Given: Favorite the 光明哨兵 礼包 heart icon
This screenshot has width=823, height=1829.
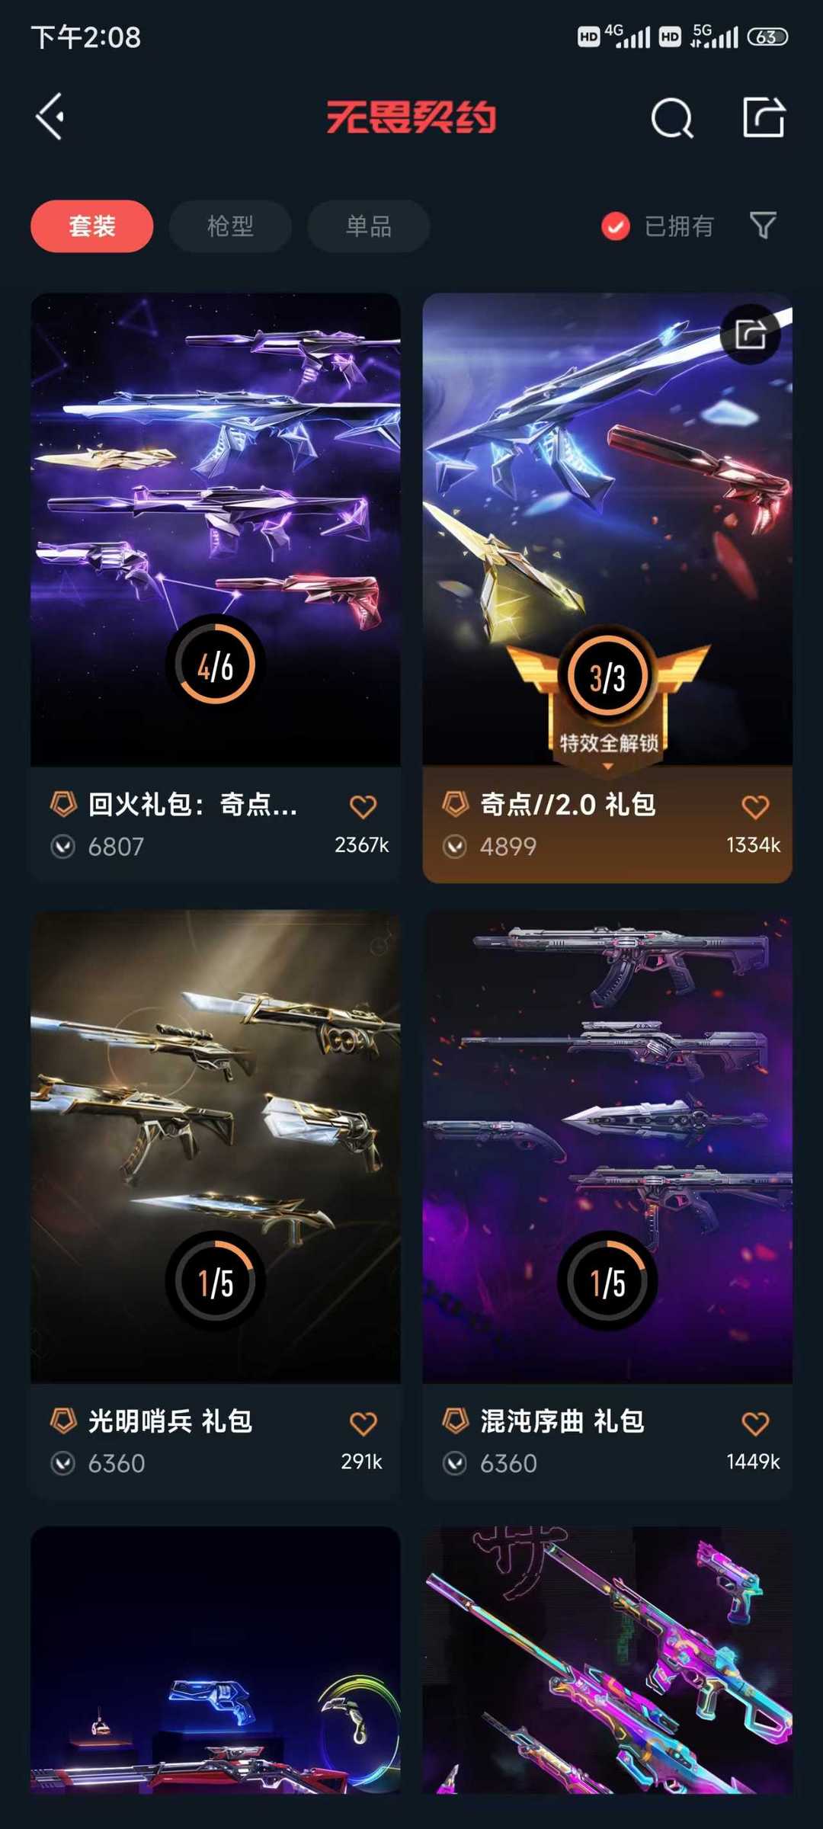Looking at the screenshot, I should [x=363, y=1423].
